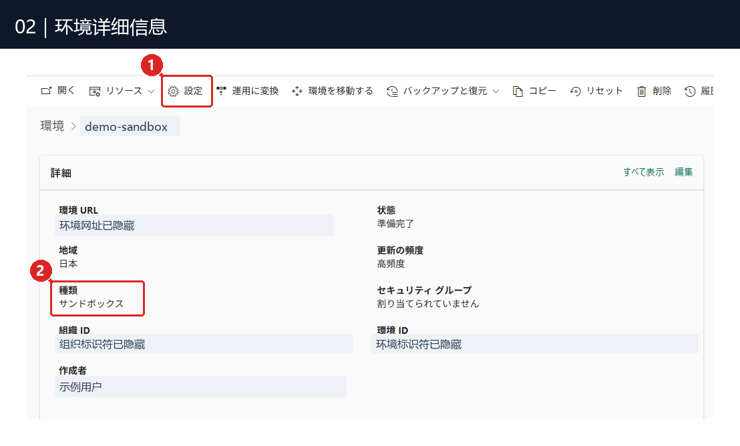This screenshot has height=446, width=740.
Task: Choose 設定 label in the toolbar
Action: point(193,91)
